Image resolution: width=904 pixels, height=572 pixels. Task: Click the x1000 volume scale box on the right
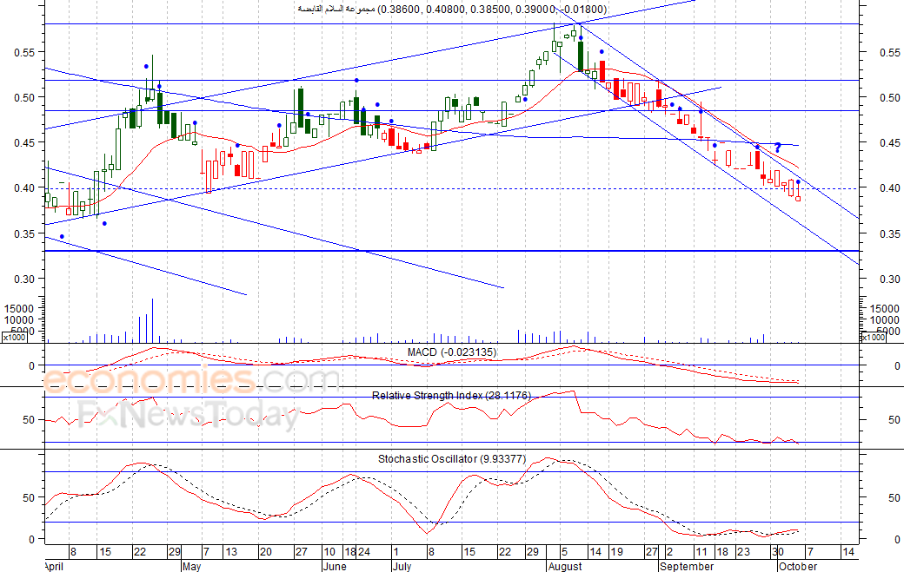pos(873,338)
